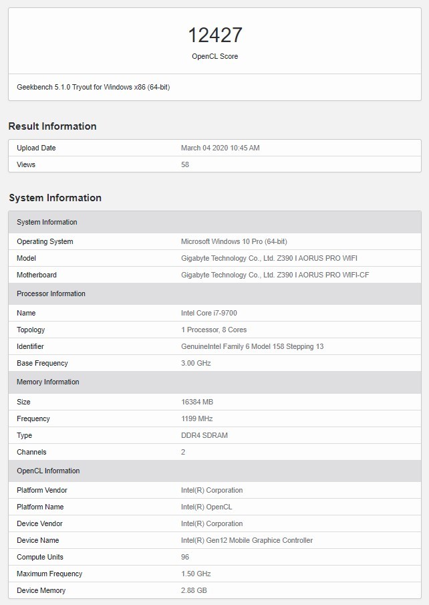Click the 'Topology' row label

31,330
